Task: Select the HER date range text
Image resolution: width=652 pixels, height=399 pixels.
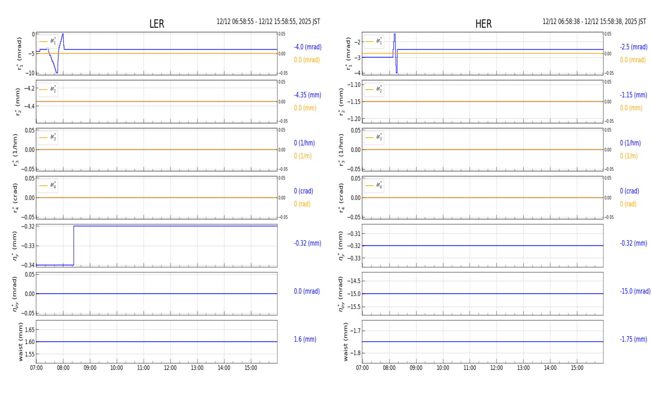Action: click(x=594, y=22)
